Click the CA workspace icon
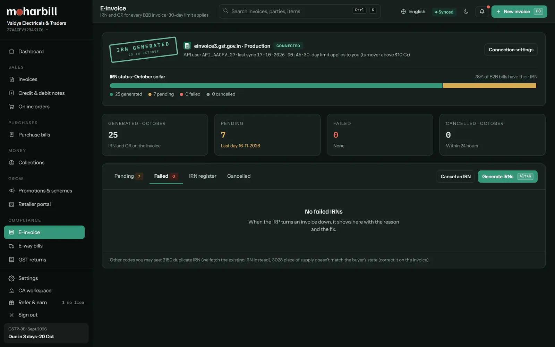Image resolution: width=555 pixels, height=347 pixels. (x=11, y=291)
